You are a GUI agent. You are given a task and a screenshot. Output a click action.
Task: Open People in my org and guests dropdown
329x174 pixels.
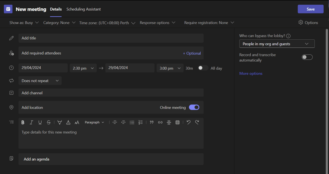tap(277, 44)
